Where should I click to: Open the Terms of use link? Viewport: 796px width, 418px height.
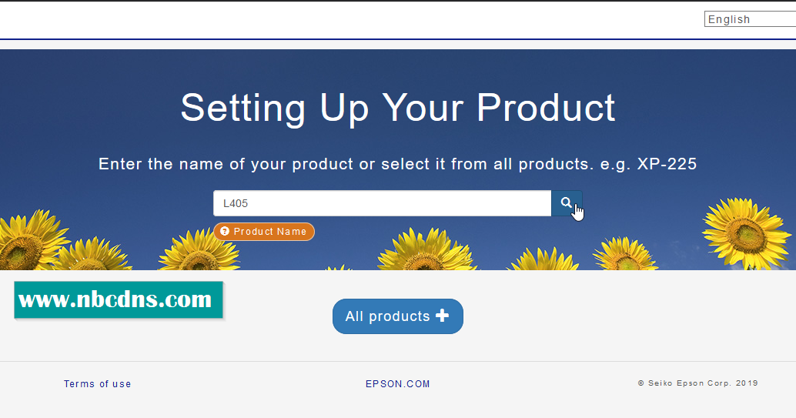[x=97, y=384]
